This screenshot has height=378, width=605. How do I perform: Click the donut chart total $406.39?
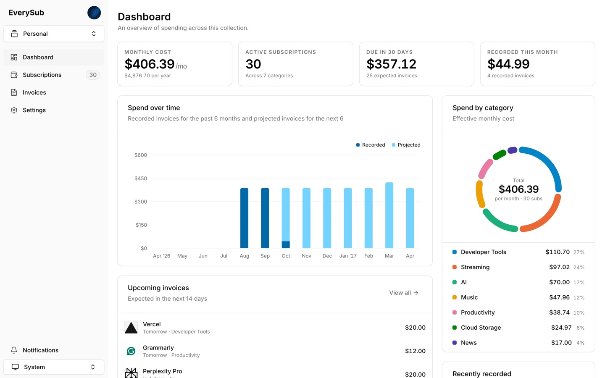518,189
